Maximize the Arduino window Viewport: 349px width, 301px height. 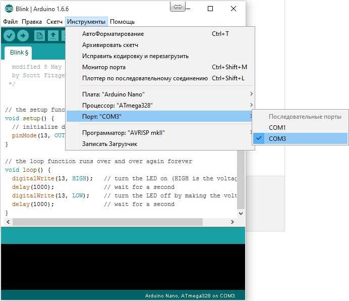(210, 9)
